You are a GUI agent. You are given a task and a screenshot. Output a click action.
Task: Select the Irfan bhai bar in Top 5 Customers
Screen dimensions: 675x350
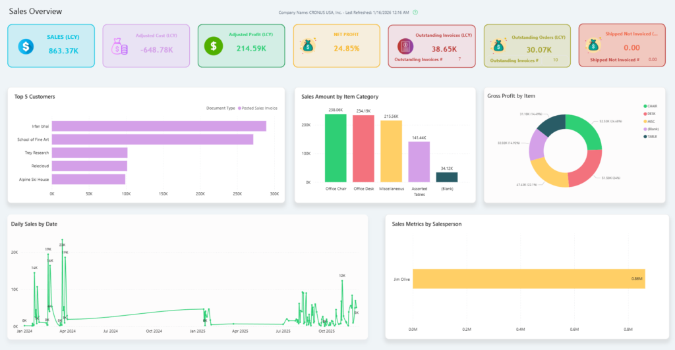coord(159,126)
